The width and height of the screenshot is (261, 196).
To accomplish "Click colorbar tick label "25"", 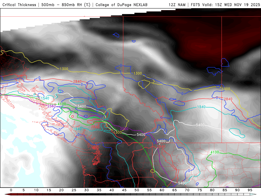I will [74, 190].
